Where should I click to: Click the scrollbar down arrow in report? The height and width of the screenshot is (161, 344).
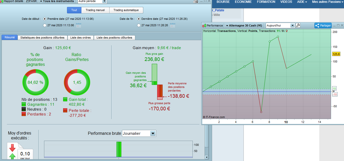click(206, 157)
